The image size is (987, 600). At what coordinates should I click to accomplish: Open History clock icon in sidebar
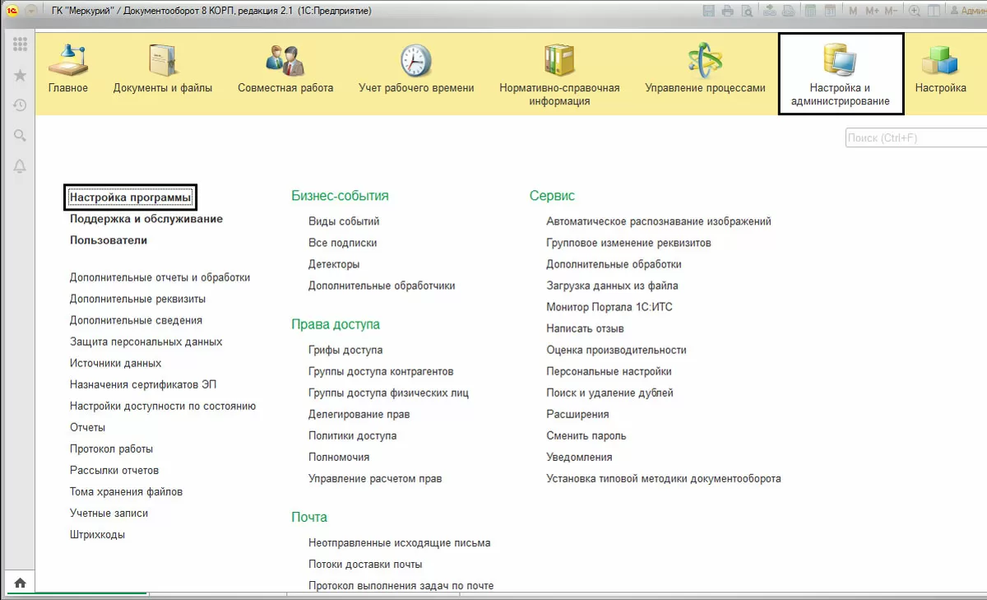20,105
